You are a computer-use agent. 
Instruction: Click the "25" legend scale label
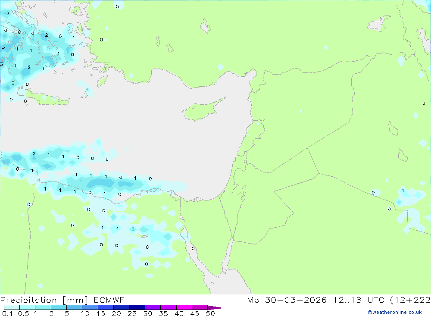coord(132,313)
